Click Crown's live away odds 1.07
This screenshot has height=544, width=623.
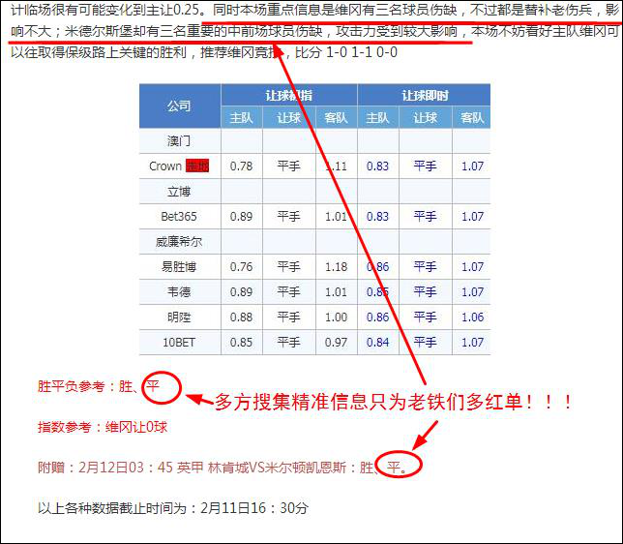click(x=472, y=166)
